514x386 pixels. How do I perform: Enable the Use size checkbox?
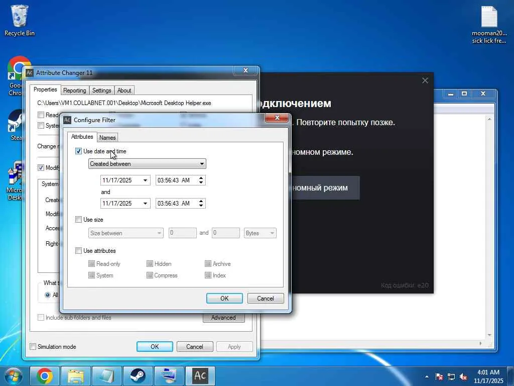tap(78, 220)
